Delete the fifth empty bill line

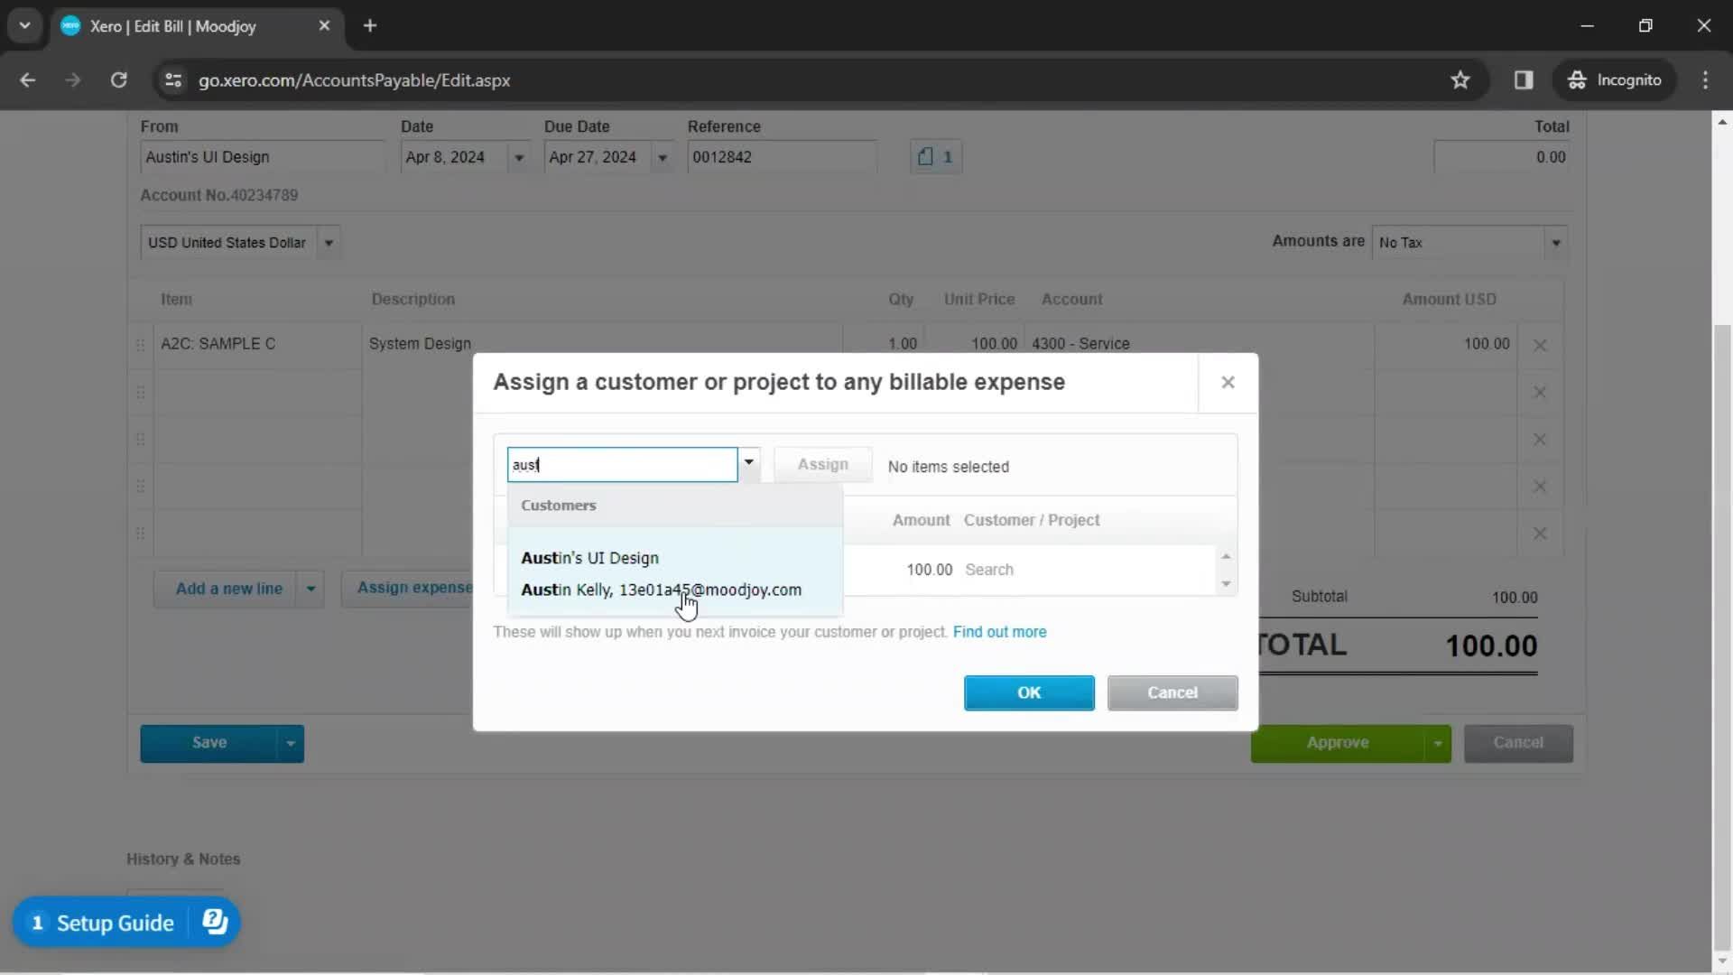point(1540,533)
